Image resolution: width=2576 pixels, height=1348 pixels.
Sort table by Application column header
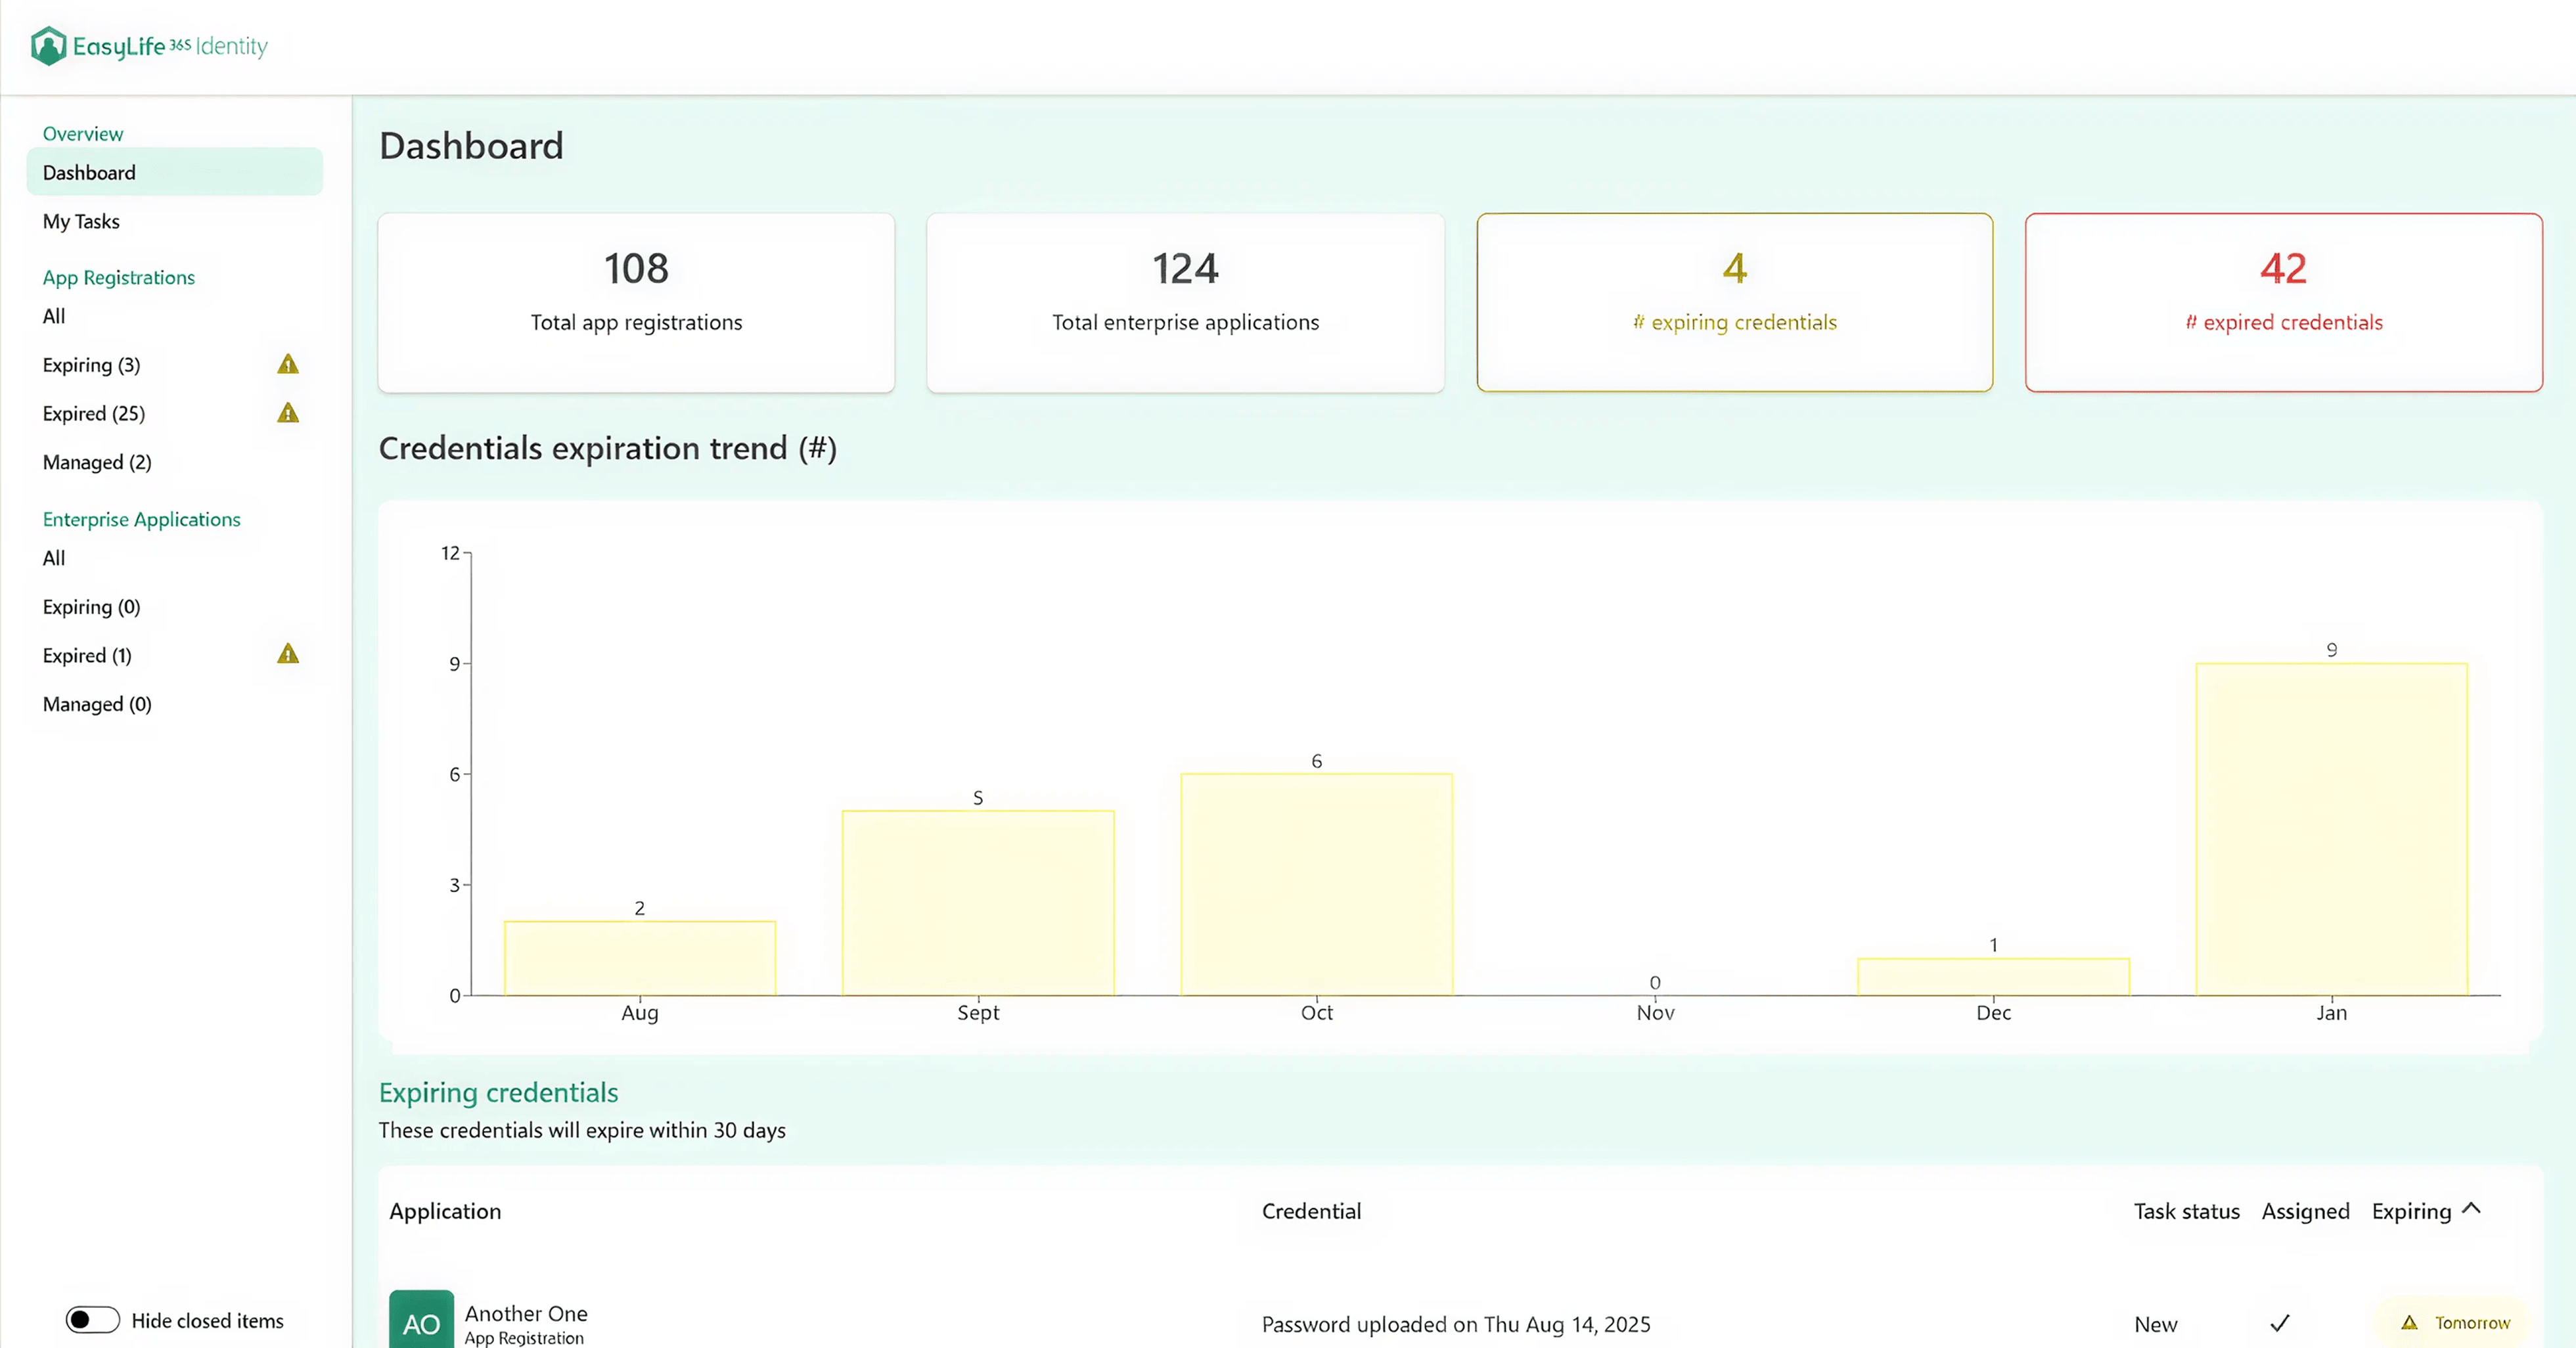(x=445, y=1211)
